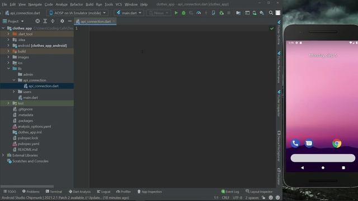
Task: Open the Refactor menu
Action: click(77, 4)
